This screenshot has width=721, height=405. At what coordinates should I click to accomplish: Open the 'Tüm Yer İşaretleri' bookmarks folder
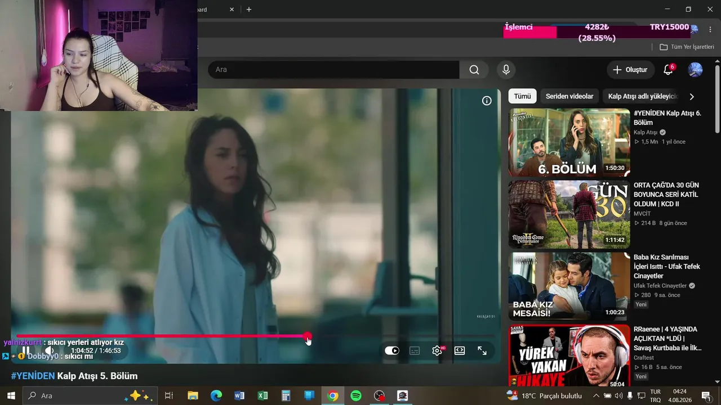[x=687, y=47]
